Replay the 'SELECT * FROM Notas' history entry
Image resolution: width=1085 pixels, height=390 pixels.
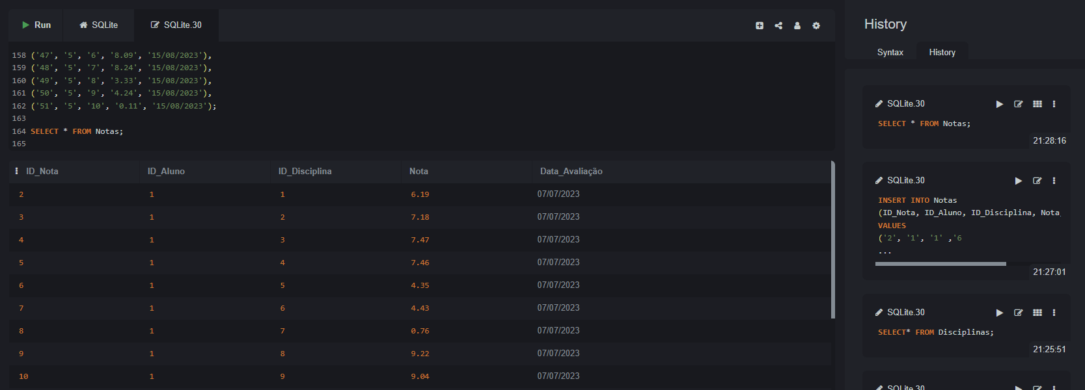tap(1000, 104)
